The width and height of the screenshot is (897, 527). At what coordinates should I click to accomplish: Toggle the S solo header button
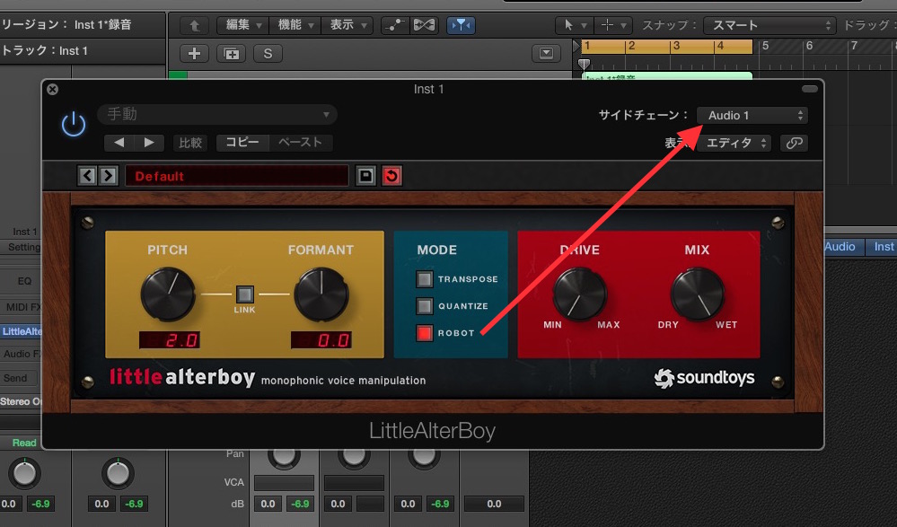coord(268,54)
